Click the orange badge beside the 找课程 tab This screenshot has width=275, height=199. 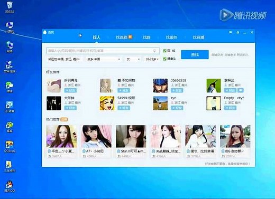pos(130,37)
